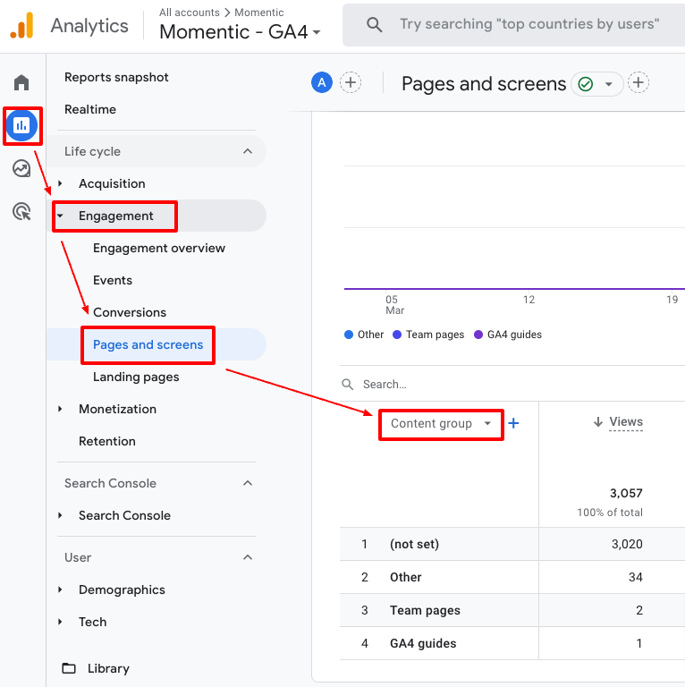Open the Landing pages report
Viewport: 685px width, 687px height.
[x=136, y=377]
